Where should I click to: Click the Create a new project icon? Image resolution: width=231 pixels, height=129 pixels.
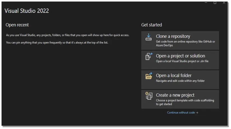click(149, 96)
